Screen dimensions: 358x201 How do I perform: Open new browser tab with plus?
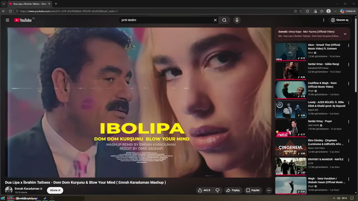tap(56, 4)
